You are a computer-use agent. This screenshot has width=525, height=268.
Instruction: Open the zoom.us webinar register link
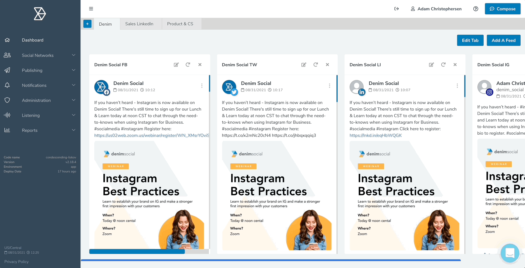(152, 135)
